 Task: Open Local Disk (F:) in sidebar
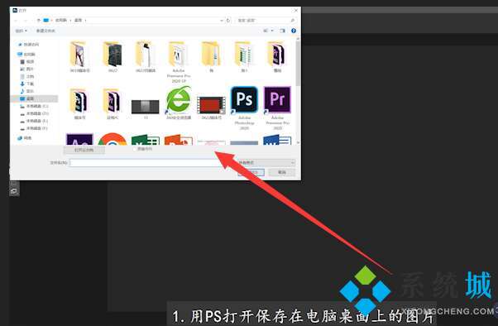tap(34, 128)
